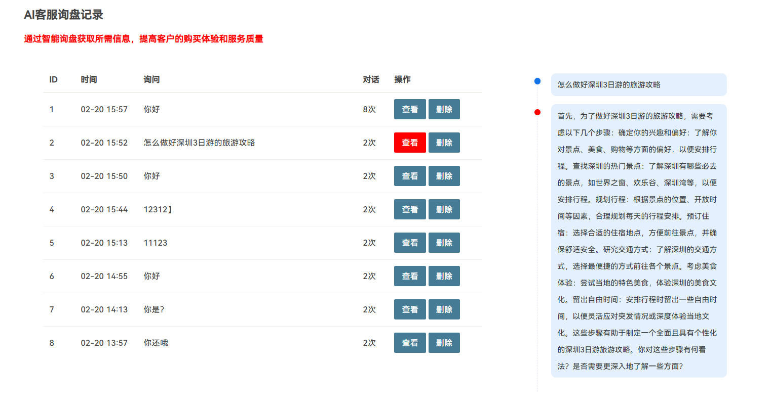This screenshot has width=771, height=412.
Task: Delete the 你是? inquiry record
Action: click(x=444, y=309)
